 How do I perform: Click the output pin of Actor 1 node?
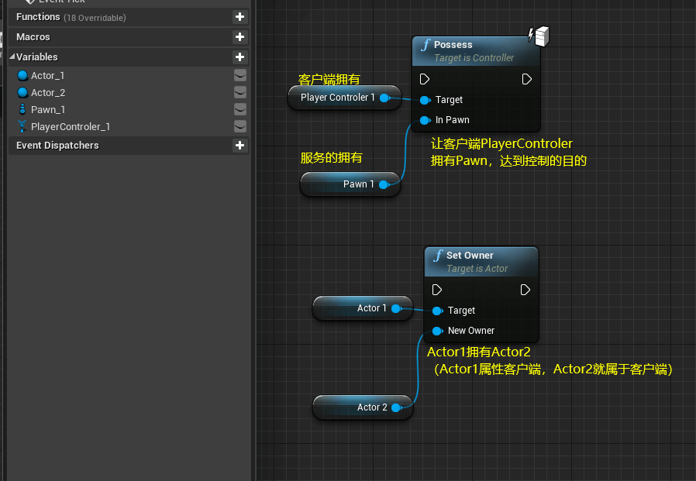(396, 308)
